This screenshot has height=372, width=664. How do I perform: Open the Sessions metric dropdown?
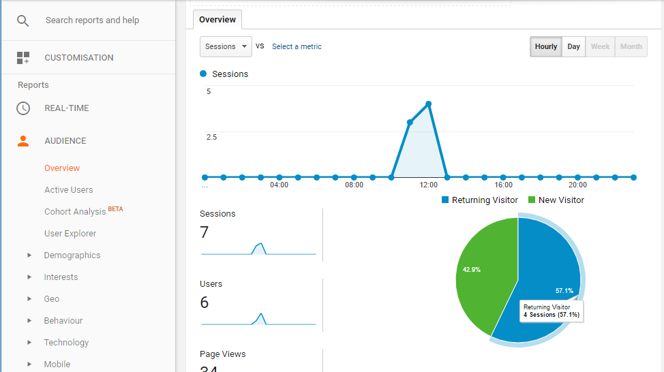226,47
